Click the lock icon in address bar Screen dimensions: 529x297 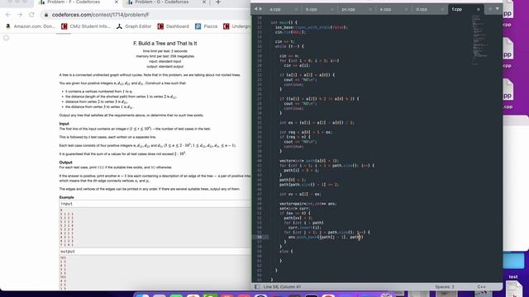click(x=46, y=15)
